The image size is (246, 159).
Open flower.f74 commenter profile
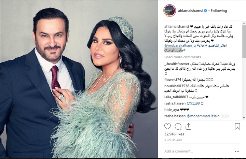point(173,80)
